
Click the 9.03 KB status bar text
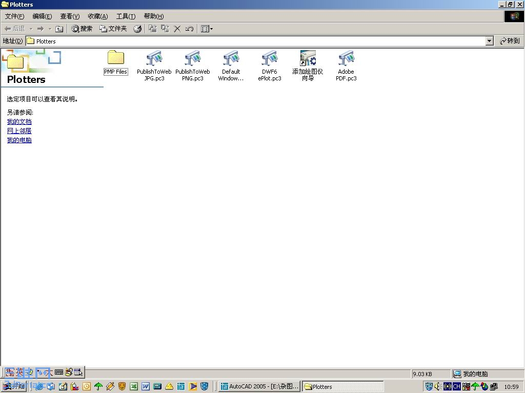click(x=422, y=374)
